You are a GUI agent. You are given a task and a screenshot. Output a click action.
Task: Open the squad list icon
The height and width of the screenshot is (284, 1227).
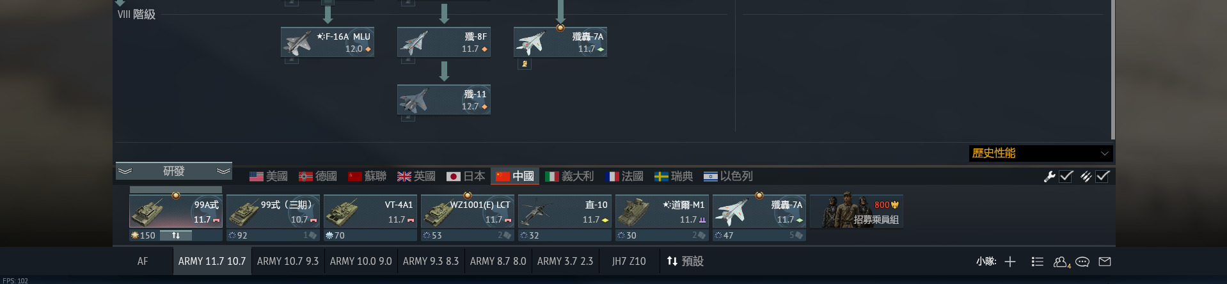1037,262
